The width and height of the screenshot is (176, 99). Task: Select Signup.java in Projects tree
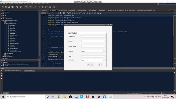point(13,38)
